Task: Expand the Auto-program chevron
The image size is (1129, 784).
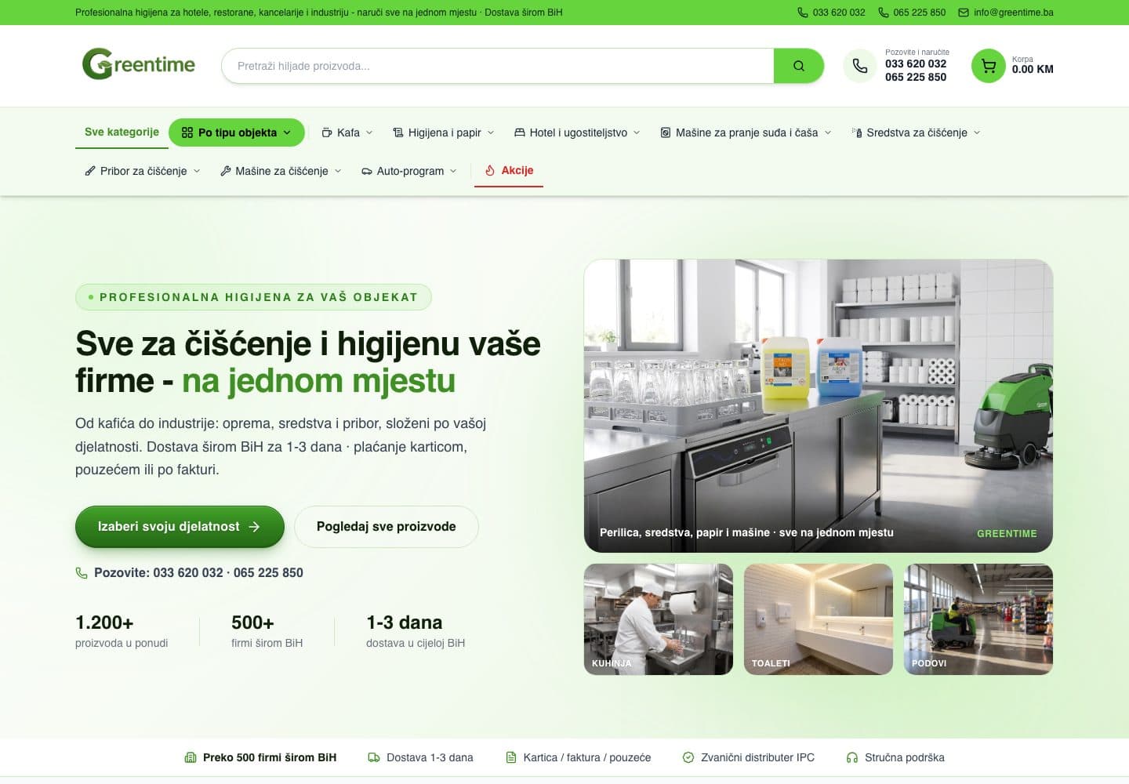Action: pyautogui.click(x=453, y=171)
